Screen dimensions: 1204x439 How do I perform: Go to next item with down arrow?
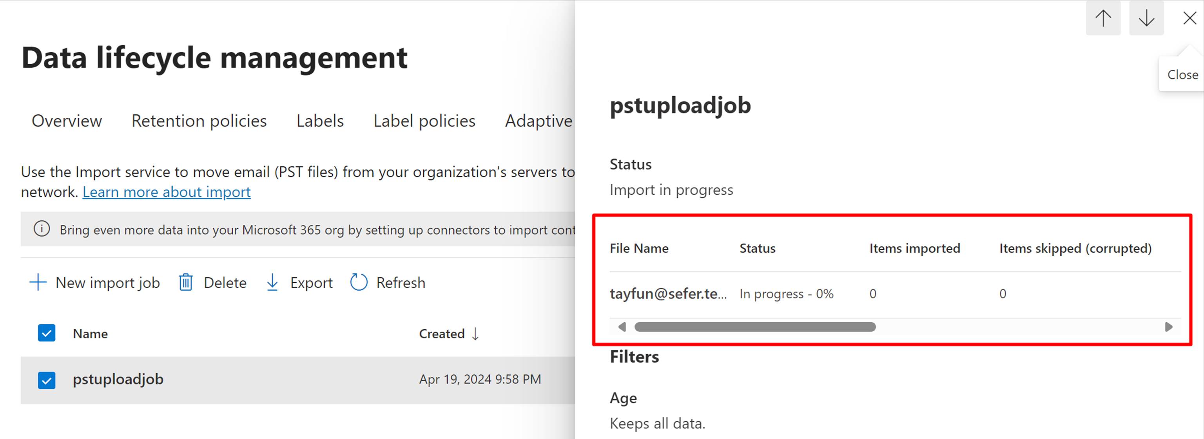coord(1146,18)
